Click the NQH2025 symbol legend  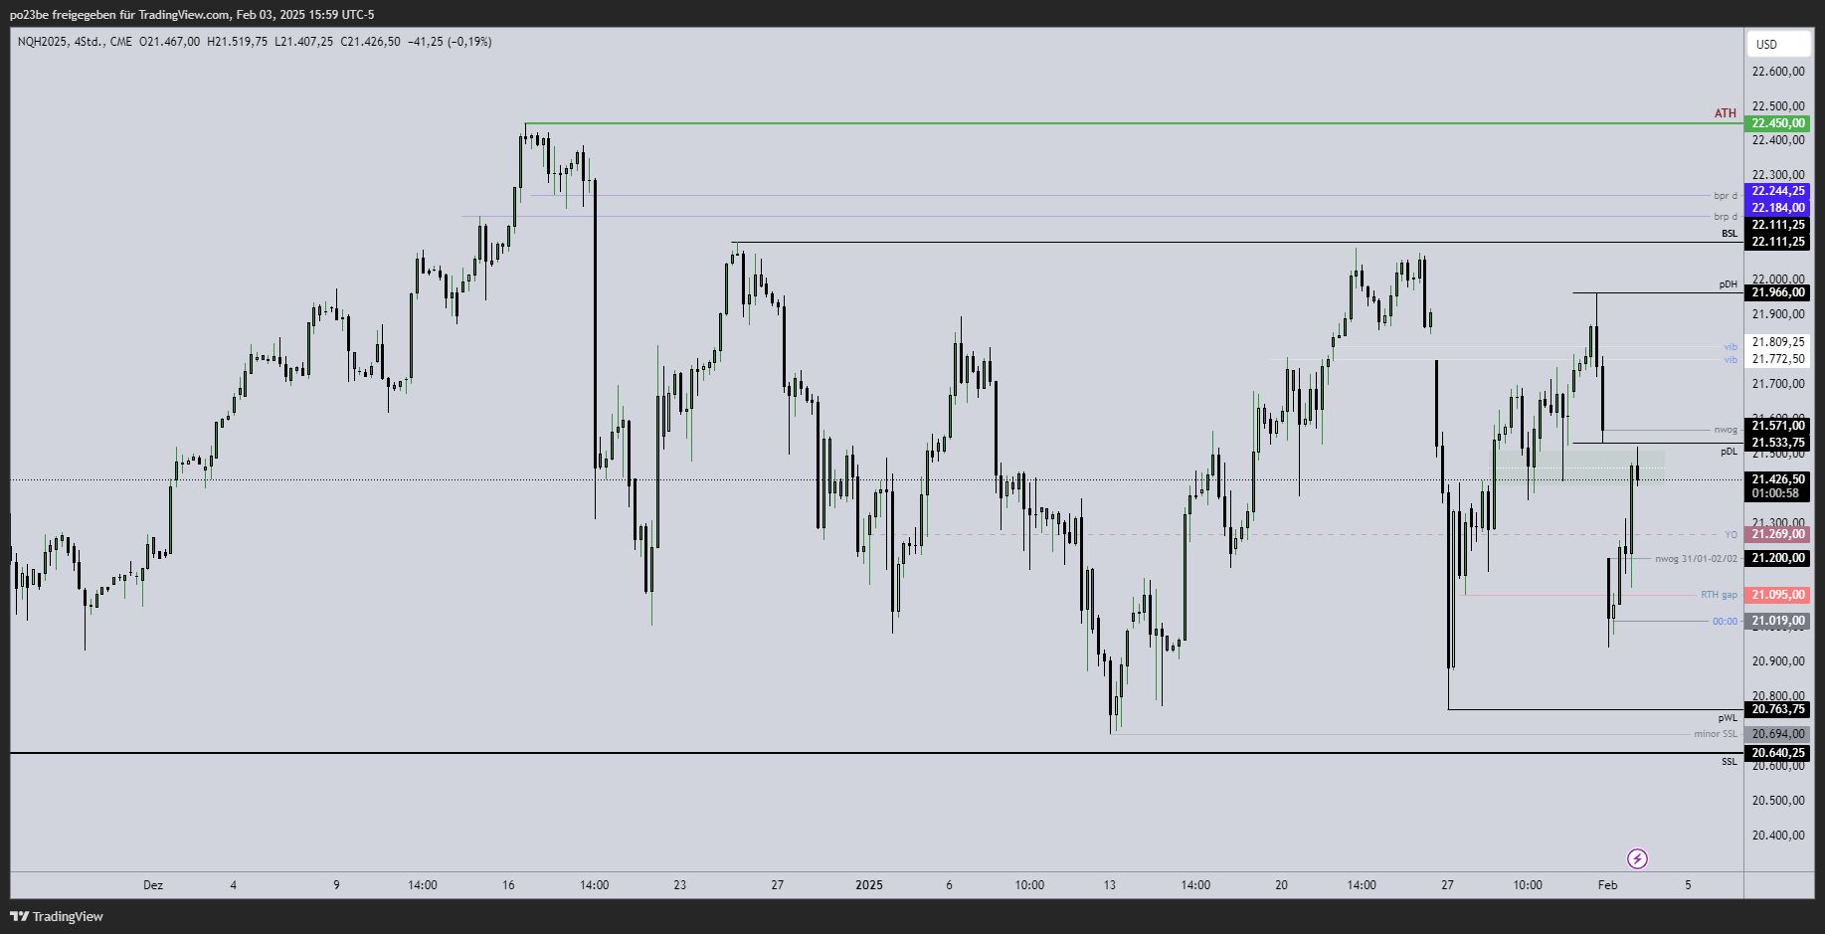pos(75,42)
